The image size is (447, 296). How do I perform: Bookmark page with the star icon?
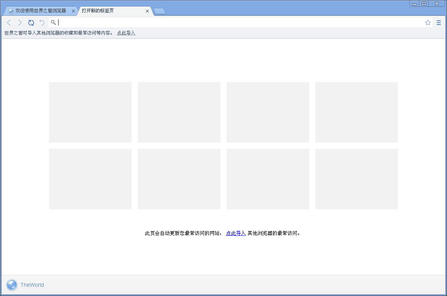[428, 23]
